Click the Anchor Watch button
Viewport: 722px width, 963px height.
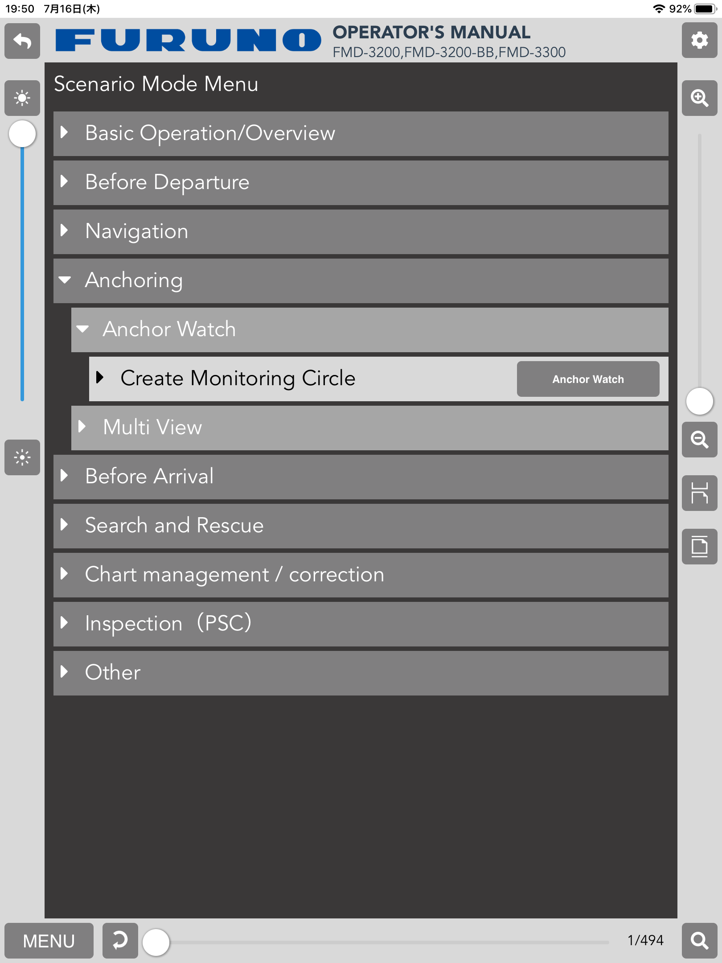(588, 379)
